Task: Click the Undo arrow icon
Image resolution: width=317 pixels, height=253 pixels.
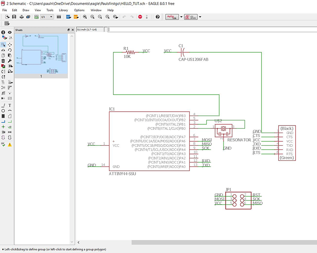Action: point(124,17)
